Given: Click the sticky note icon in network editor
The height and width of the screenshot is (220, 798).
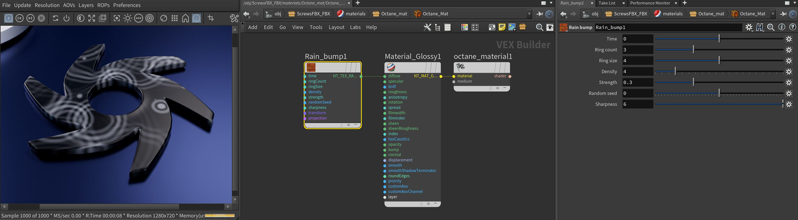Looking at the screenshot, I should click(502, 27).
